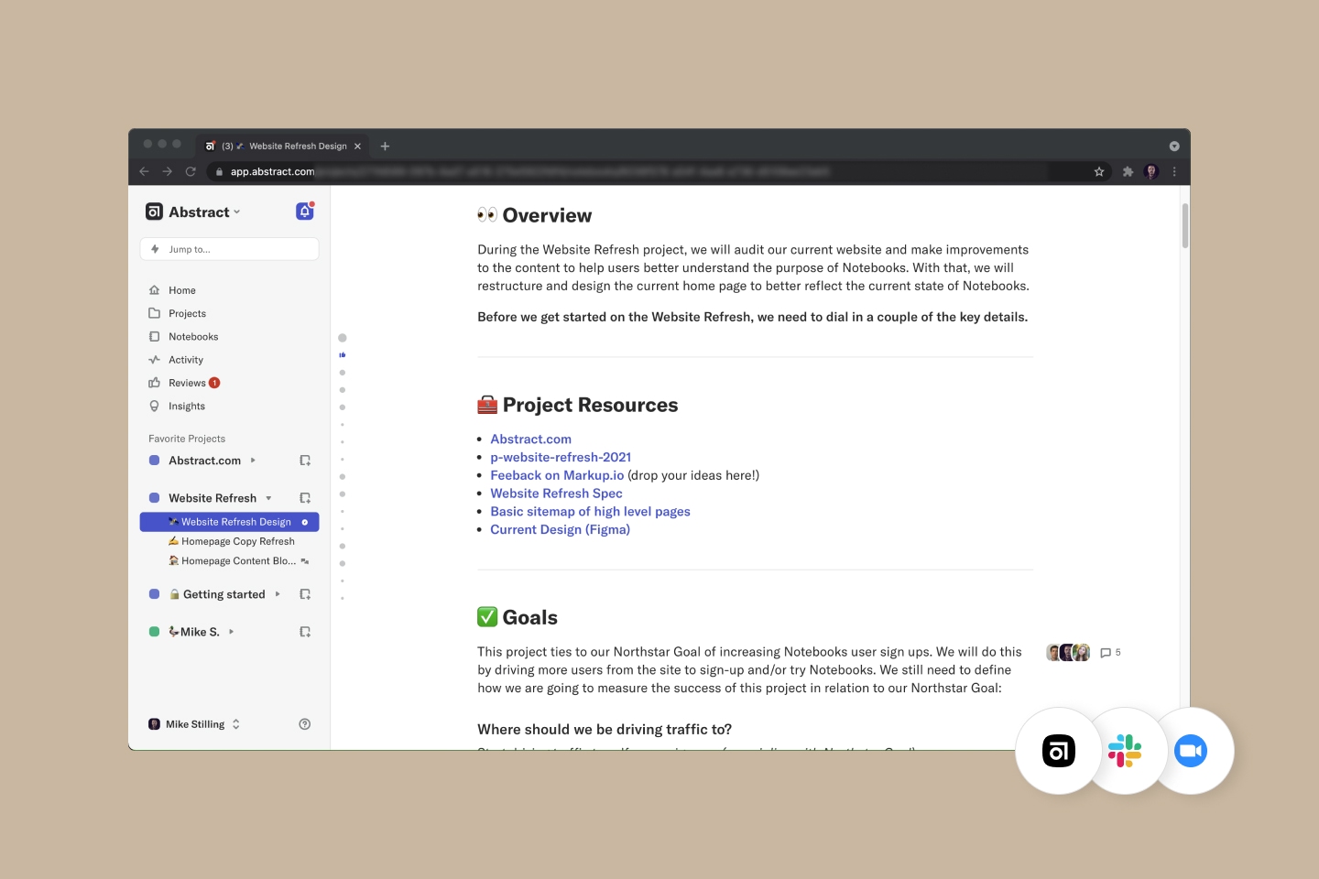
Task: Collapse the Website Refresh project arrow
Action: (268, 498)
